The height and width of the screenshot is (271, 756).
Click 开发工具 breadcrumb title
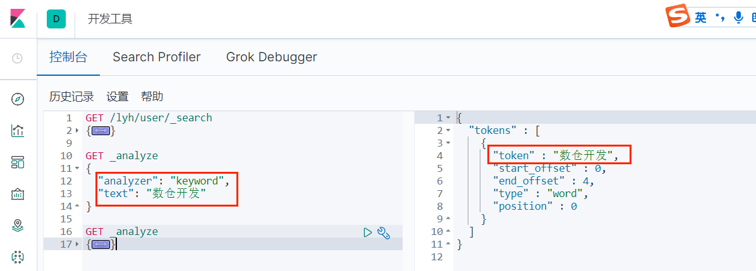pyautogui.click(x=110, y=19)
